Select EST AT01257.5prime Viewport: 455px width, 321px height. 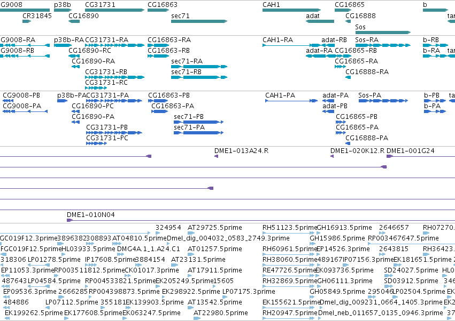[x=215, y=248]
